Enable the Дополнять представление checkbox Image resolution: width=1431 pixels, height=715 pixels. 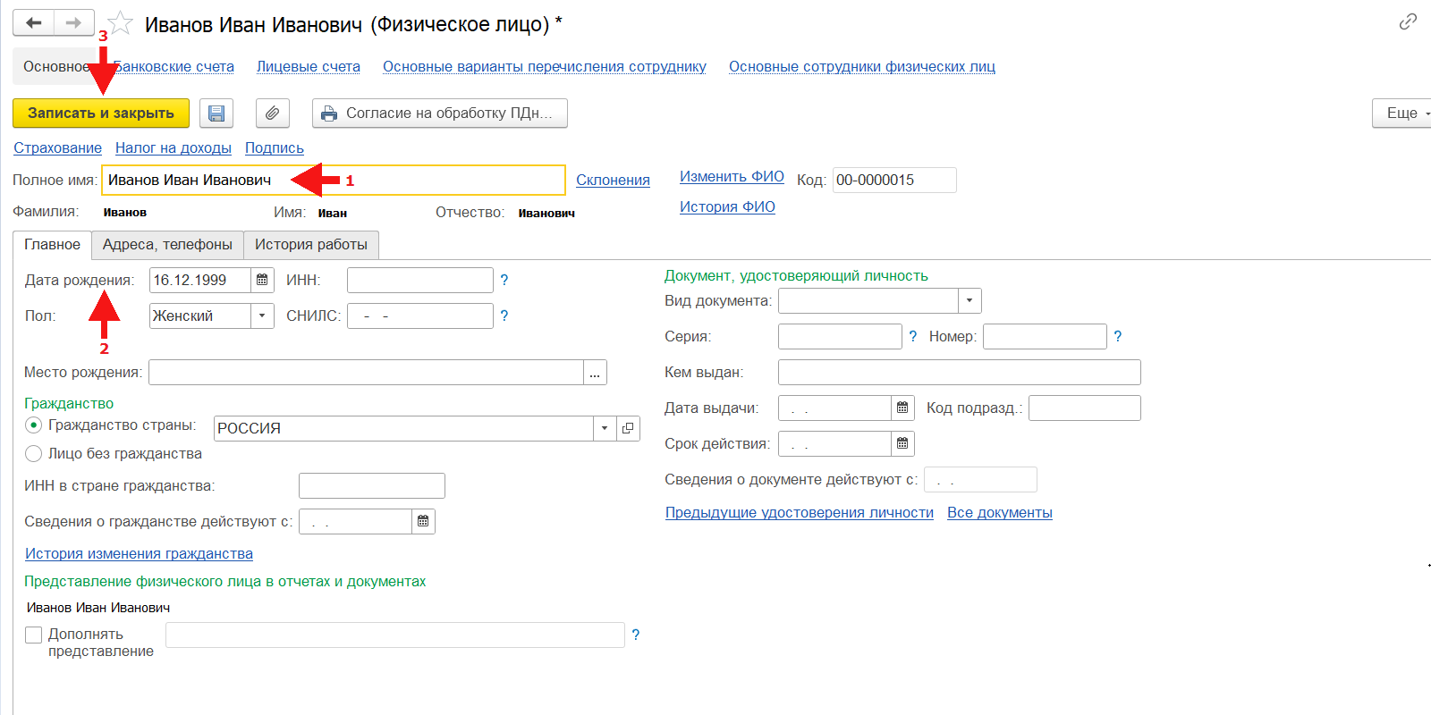34,635
